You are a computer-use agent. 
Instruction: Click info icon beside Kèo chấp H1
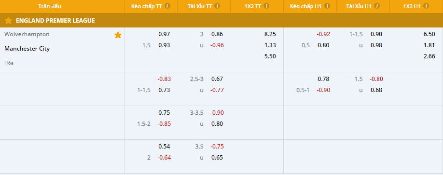point(327,6)
